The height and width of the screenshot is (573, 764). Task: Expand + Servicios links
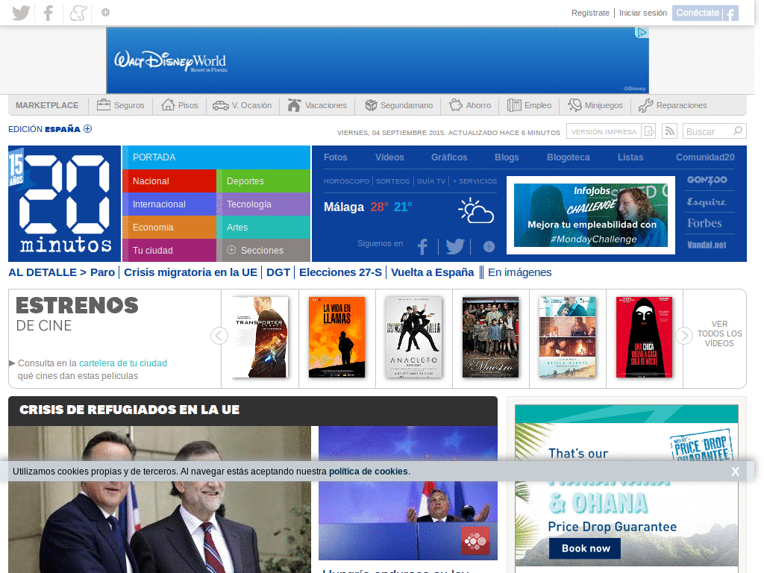[x=475, y=181]
